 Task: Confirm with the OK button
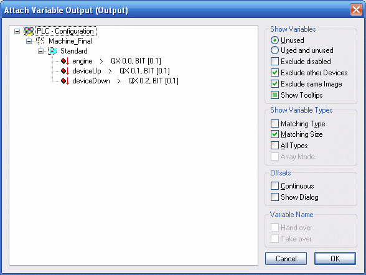point(335,258)
